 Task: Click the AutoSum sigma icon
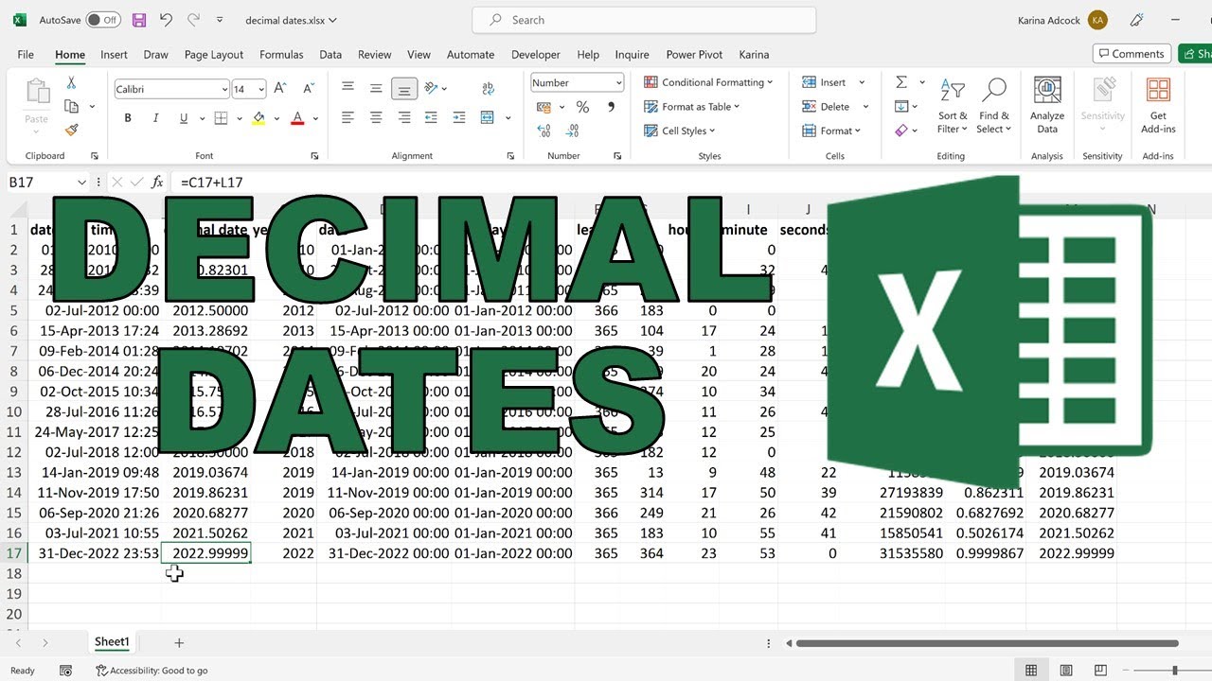(x=901, y=82)
